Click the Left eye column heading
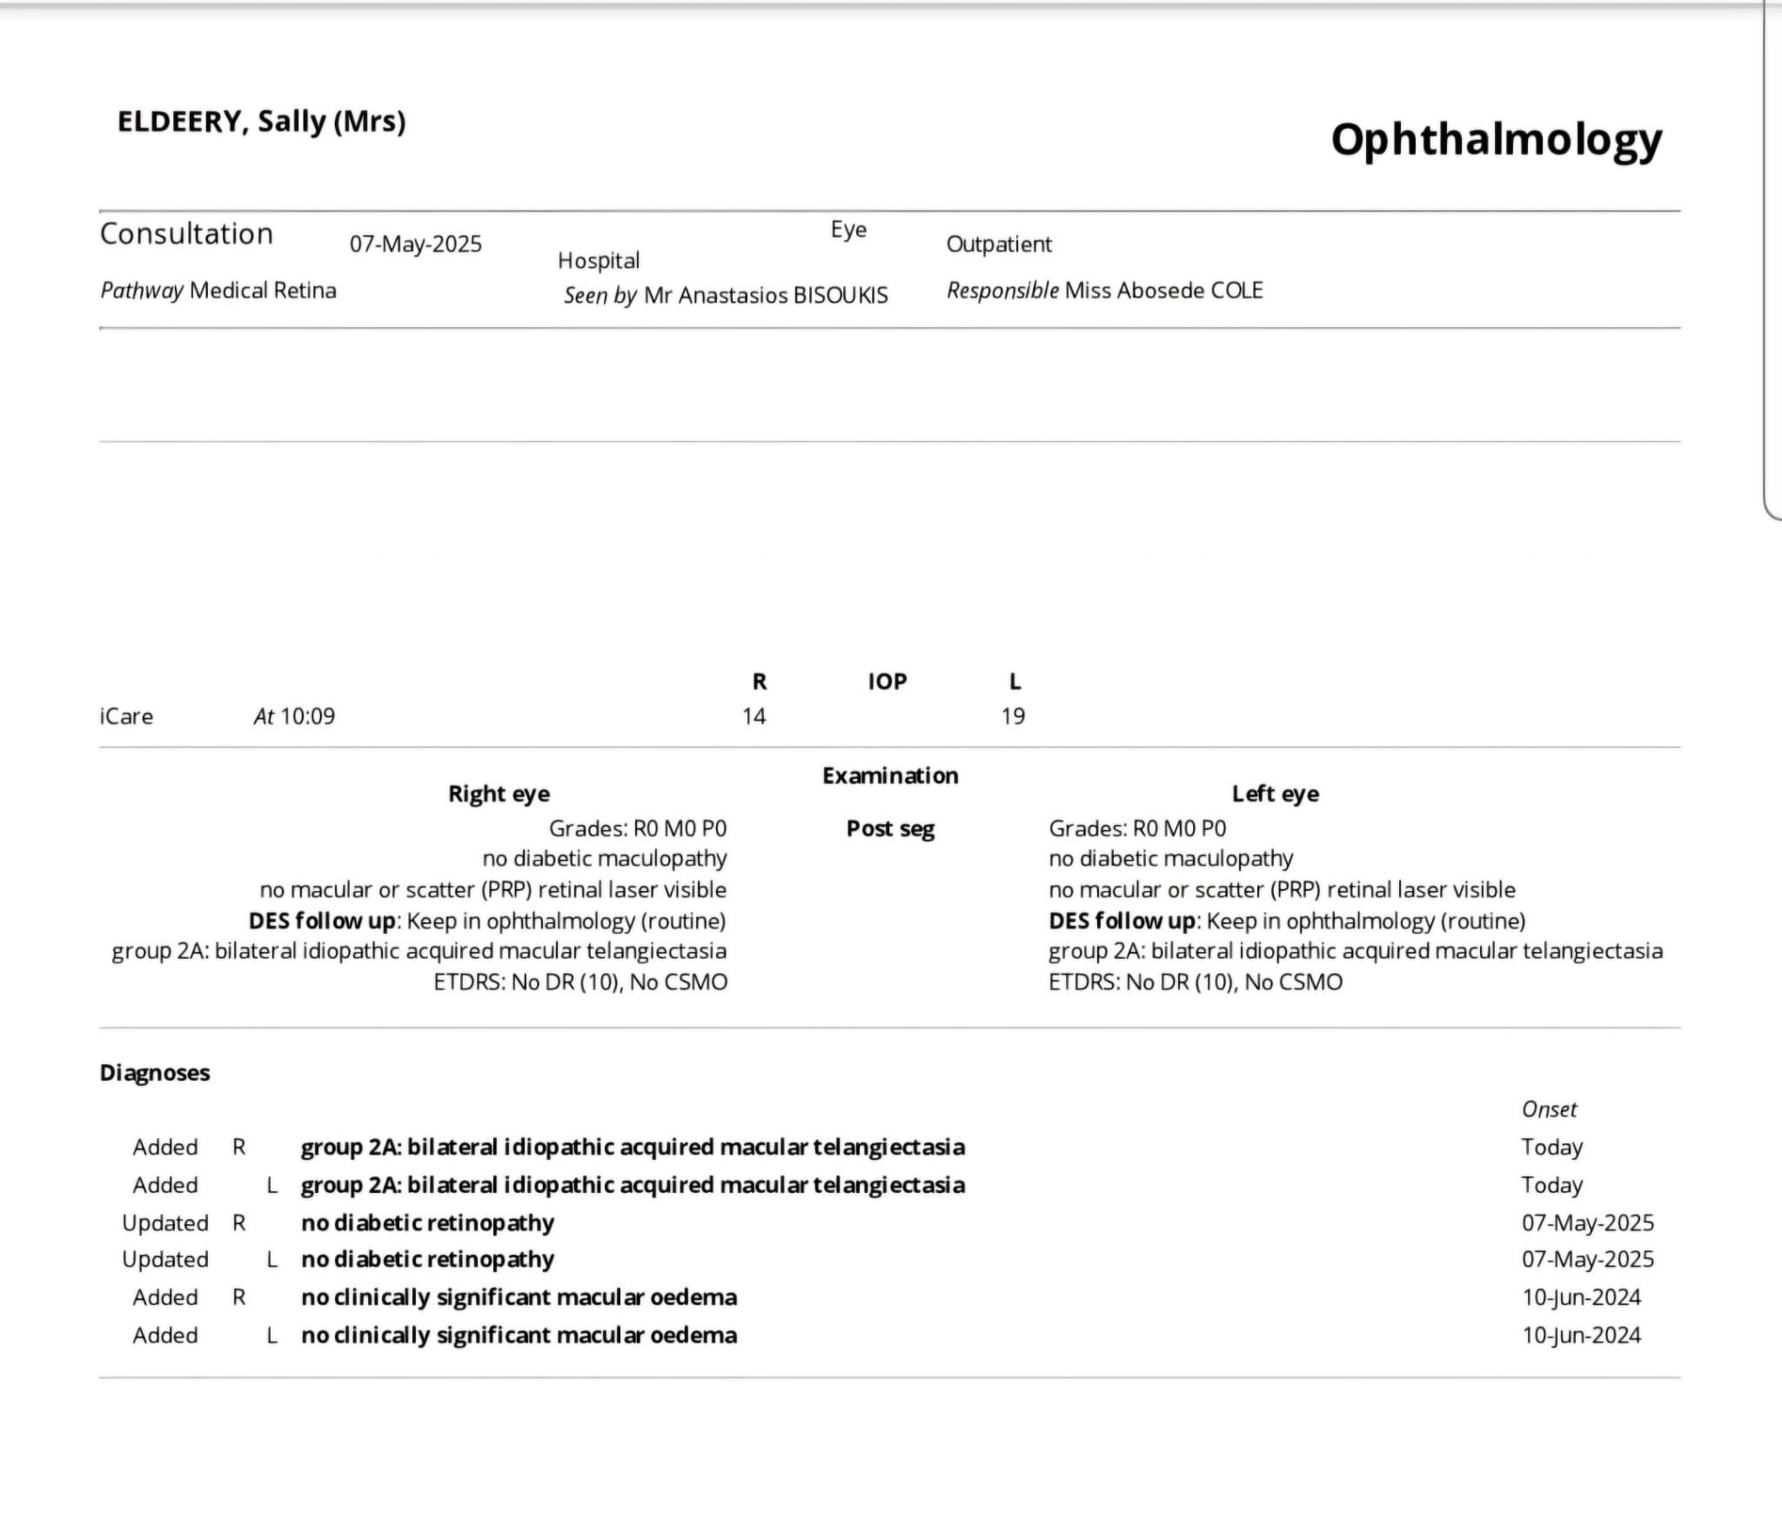Viewport: 1782px width, 1521px height. (x=1275, y=794)
